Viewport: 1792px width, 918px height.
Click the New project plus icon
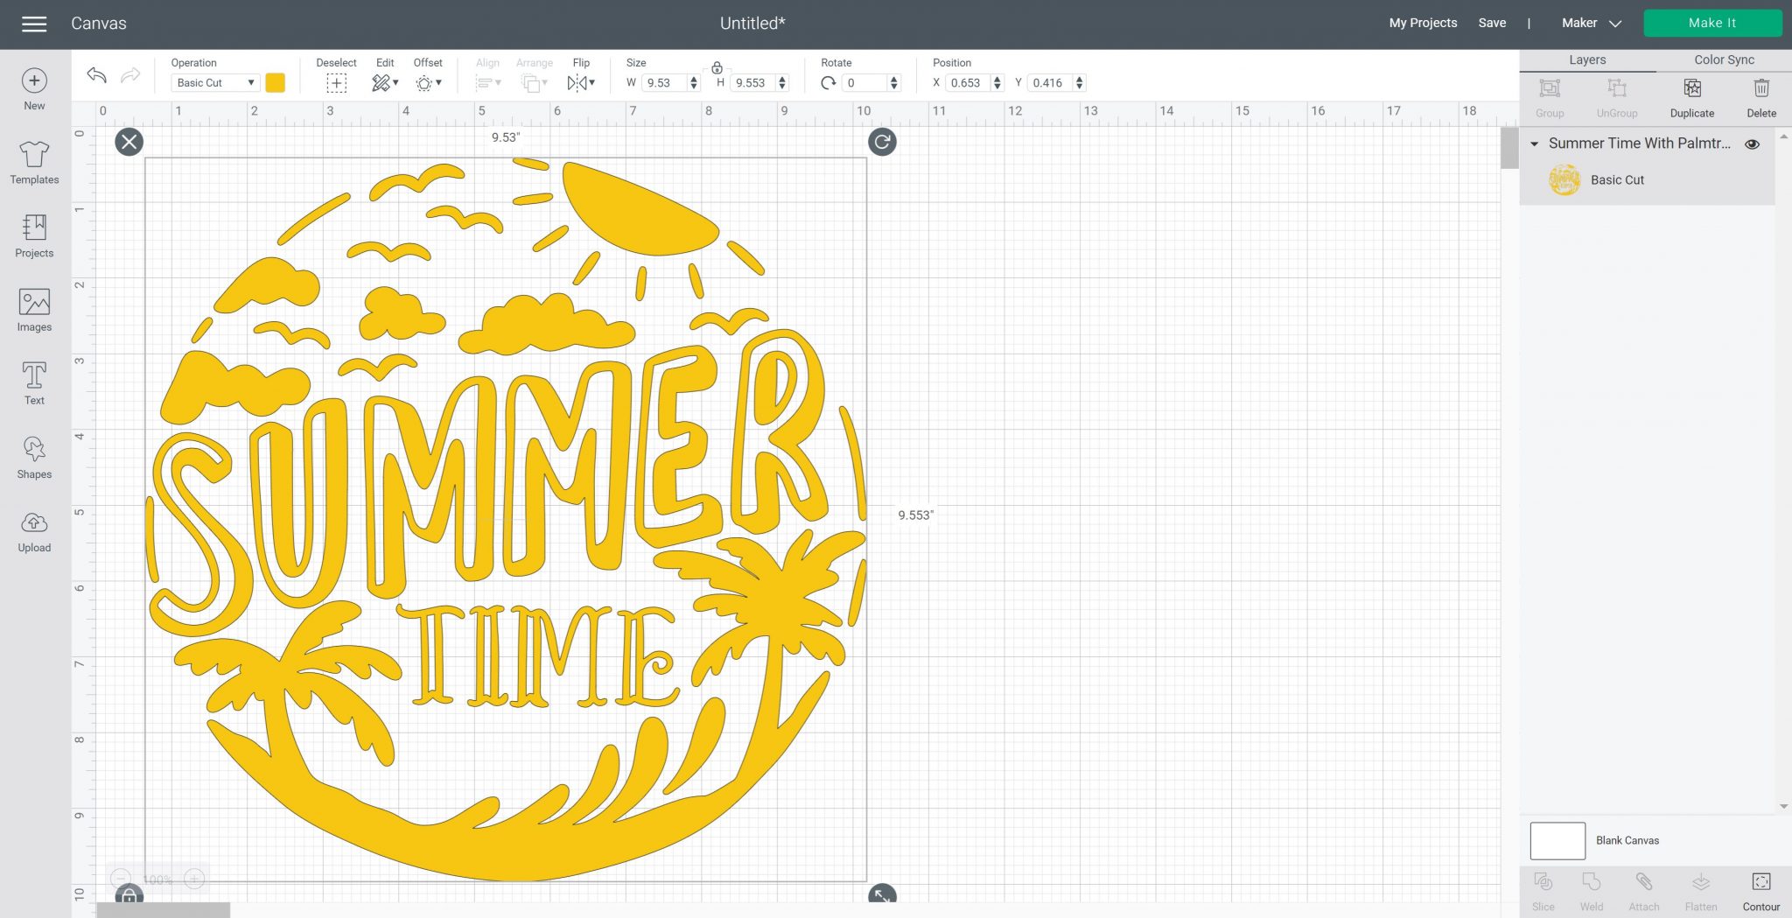click(34, 81)
